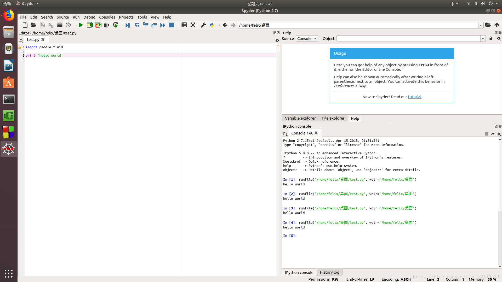The width and height of the screenshot is (502, 282).
Task: Open Terminal from the dock
Action: coord(9,99)
